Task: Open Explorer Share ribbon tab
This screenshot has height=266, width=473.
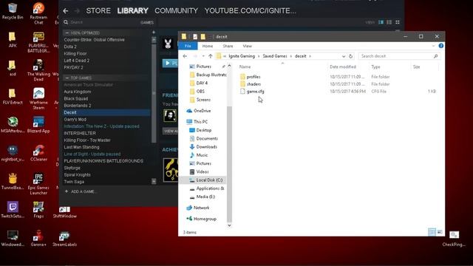Action: 228,46
